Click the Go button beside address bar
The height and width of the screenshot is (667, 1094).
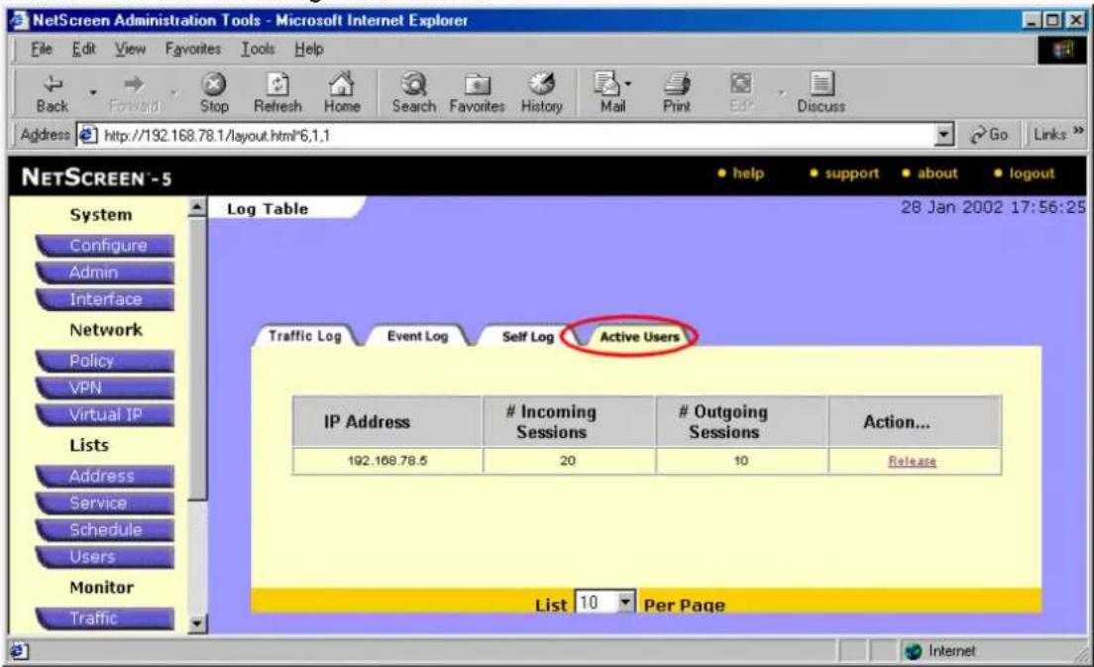click(x=989, y=135)
